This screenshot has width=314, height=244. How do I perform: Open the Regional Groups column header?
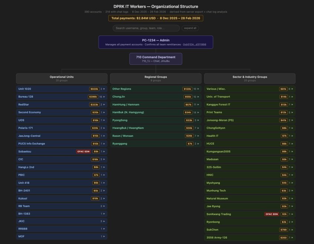point(156,78)
